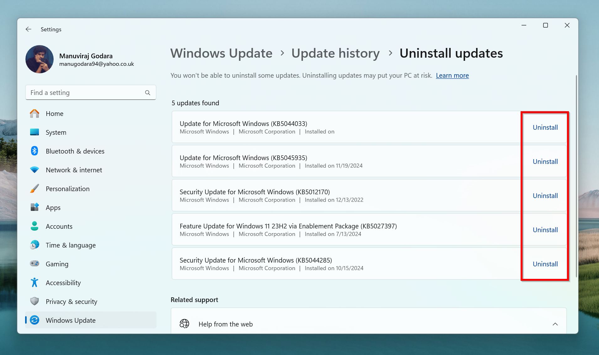The width and height of the screenshot is (599, 355).
Task: Click the Manuviraj Godara account name
Action: (x=86, y=56)
